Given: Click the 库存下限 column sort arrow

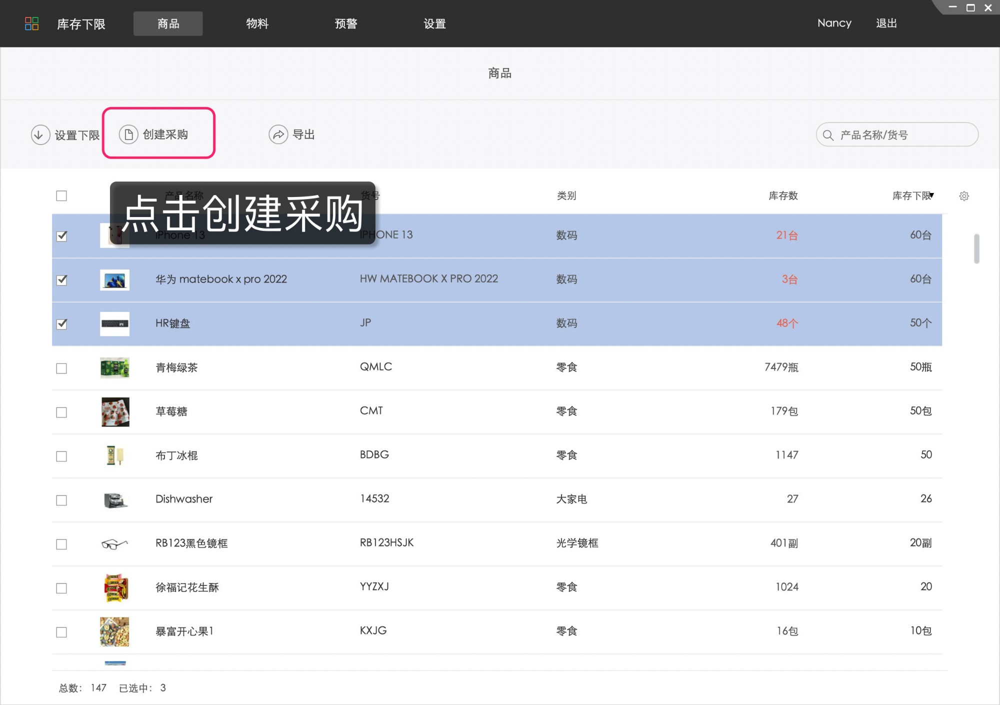Looking at the screenshot, I should point(932,195).
